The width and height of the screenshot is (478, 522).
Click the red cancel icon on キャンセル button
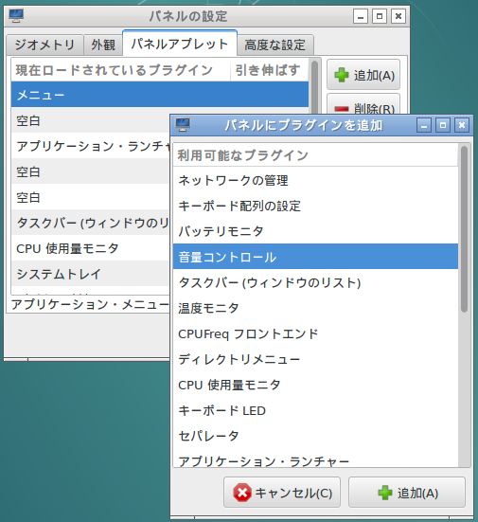(x=242, y=493)
